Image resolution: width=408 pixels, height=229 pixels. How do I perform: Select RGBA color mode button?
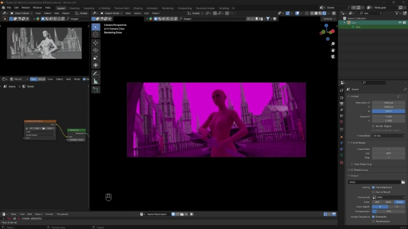[x=399, y=202]
